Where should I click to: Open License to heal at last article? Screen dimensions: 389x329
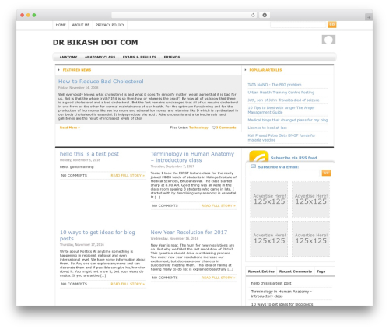(x=267, y=128)
